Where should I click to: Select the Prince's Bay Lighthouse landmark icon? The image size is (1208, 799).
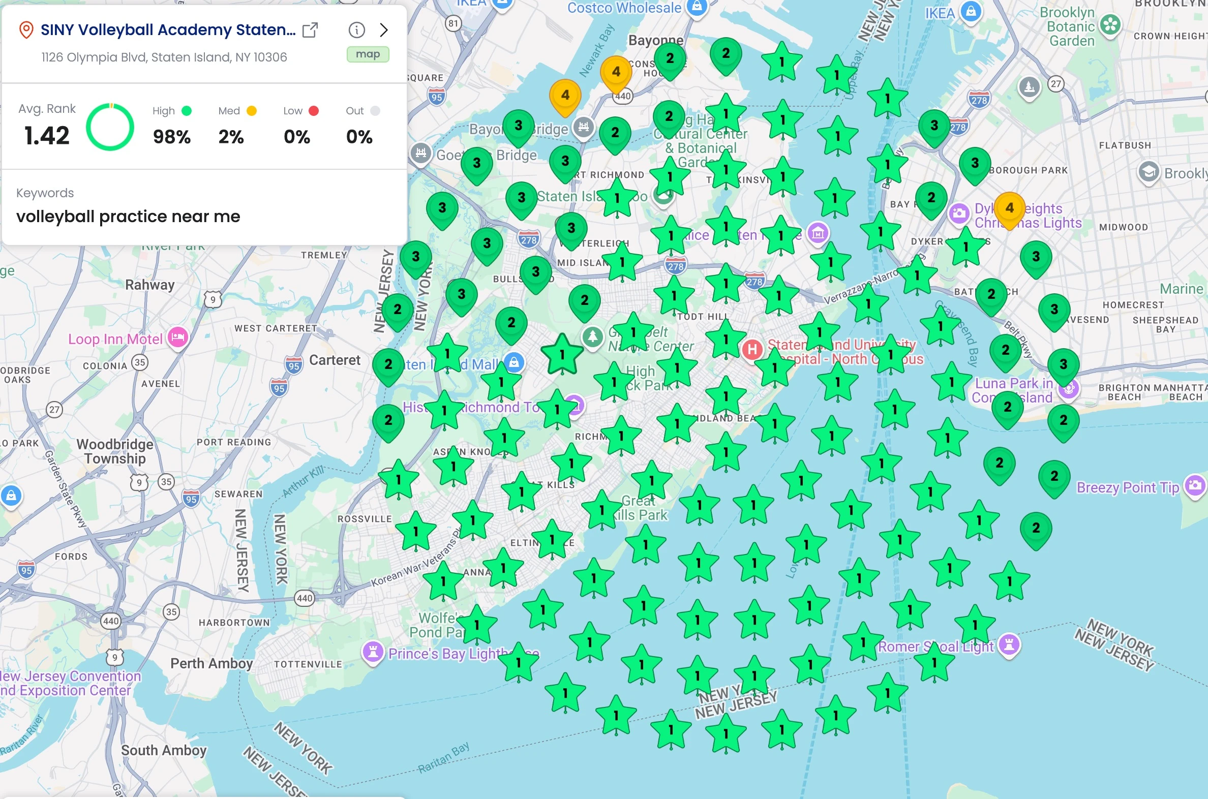pyautogui.click(x=373, y=651)
